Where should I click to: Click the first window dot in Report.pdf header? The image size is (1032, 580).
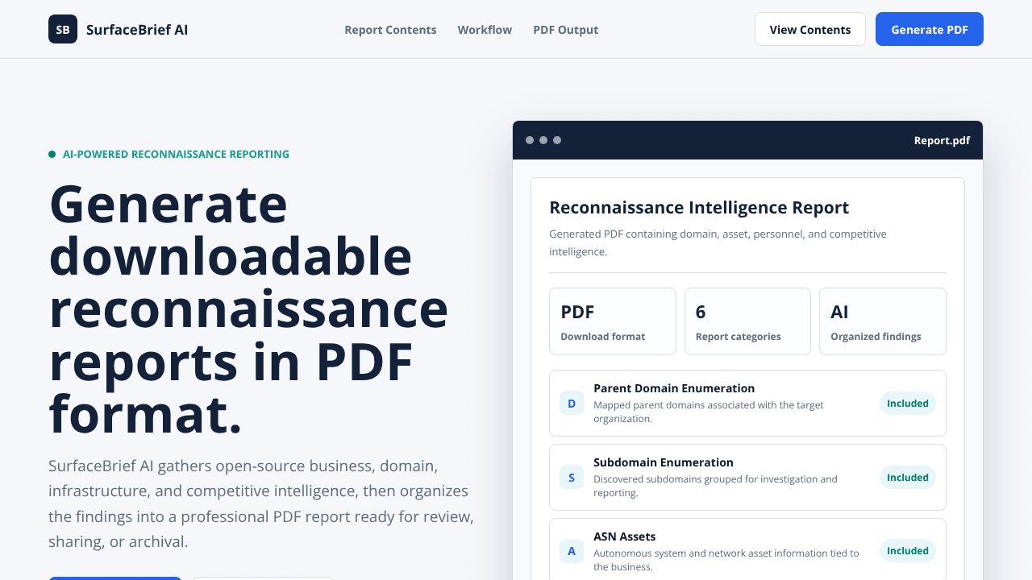530,140
